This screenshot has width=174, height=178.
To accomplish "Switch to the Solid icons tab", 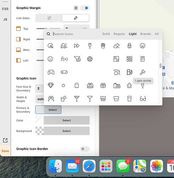I will 106,34.
